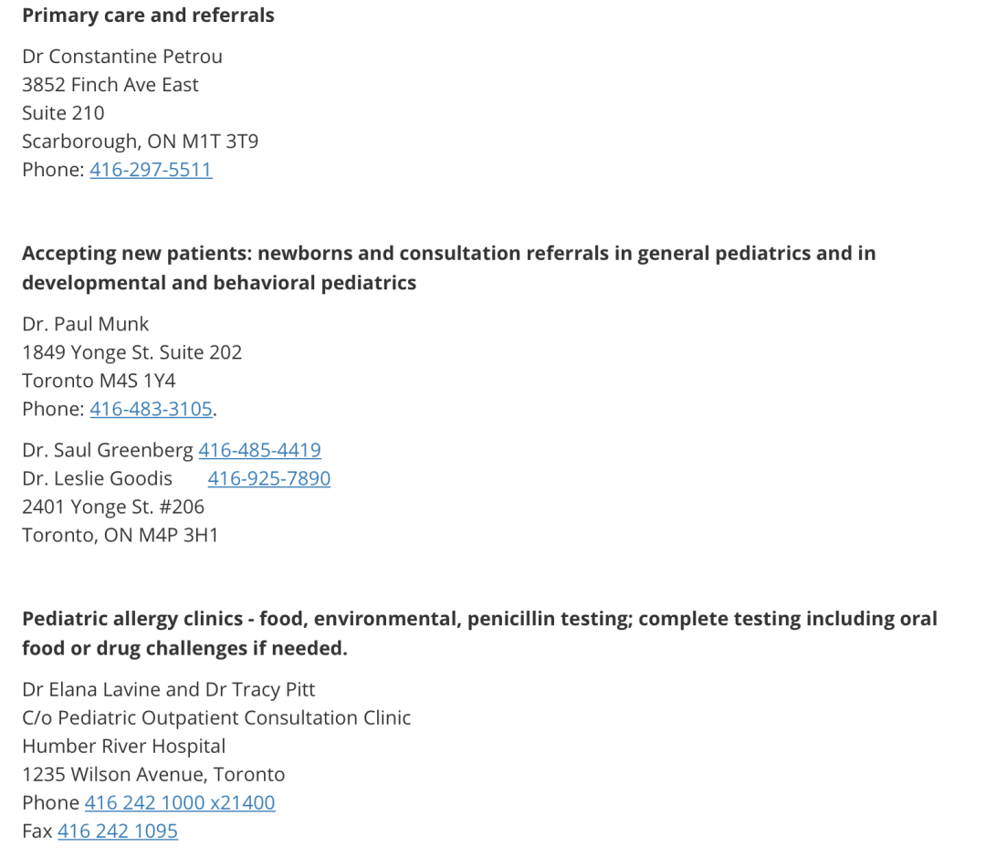
Task: Click the name Dr. Paul Munk
Action: coord(86,324)
